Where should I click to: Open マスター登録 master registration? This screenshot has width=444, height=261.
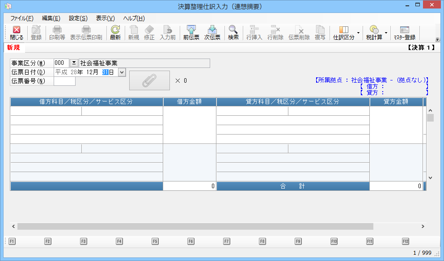pyautogui.click(x=404, y=33)
